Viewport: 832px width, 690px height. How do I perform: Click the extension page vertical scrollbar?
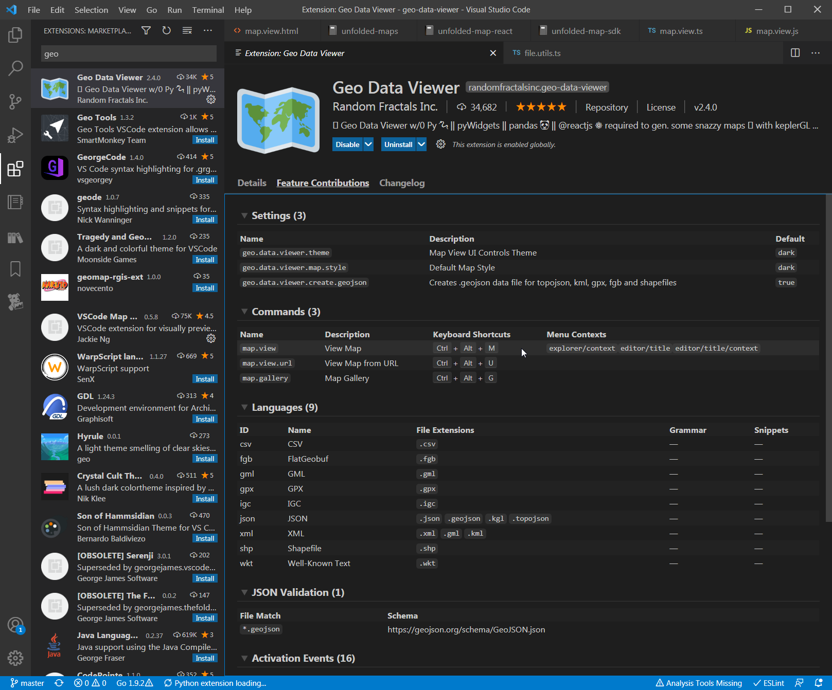pos(828,358)
